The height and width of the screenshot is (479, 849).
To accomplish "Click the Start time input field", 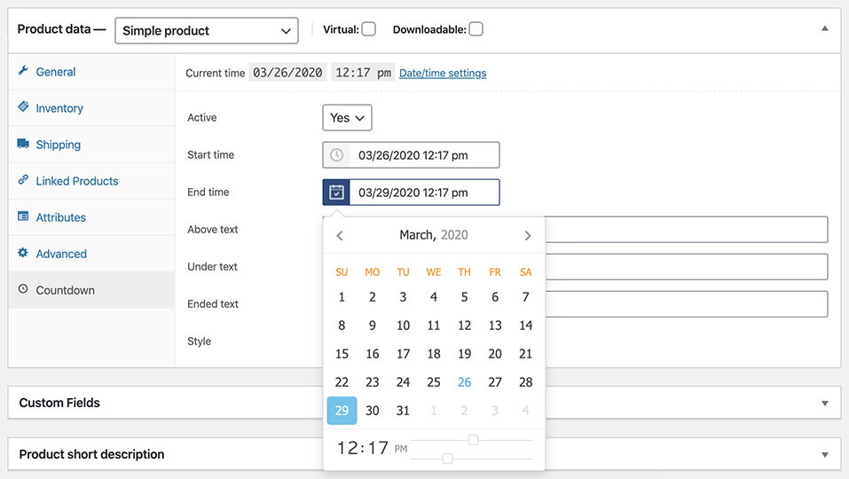I will (x=424, y=155).
